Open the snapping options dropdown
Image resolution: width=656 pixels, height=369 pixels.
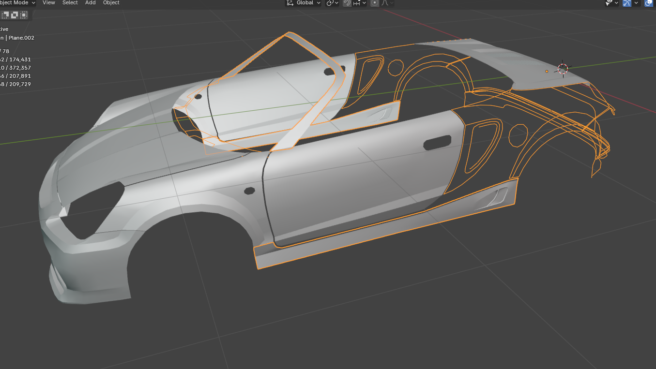(360, 3)
